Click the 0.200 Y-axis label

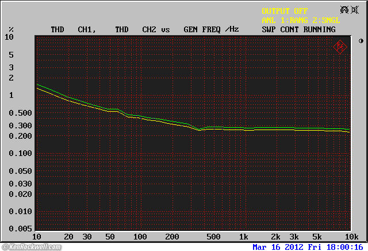tap(20, 136)
